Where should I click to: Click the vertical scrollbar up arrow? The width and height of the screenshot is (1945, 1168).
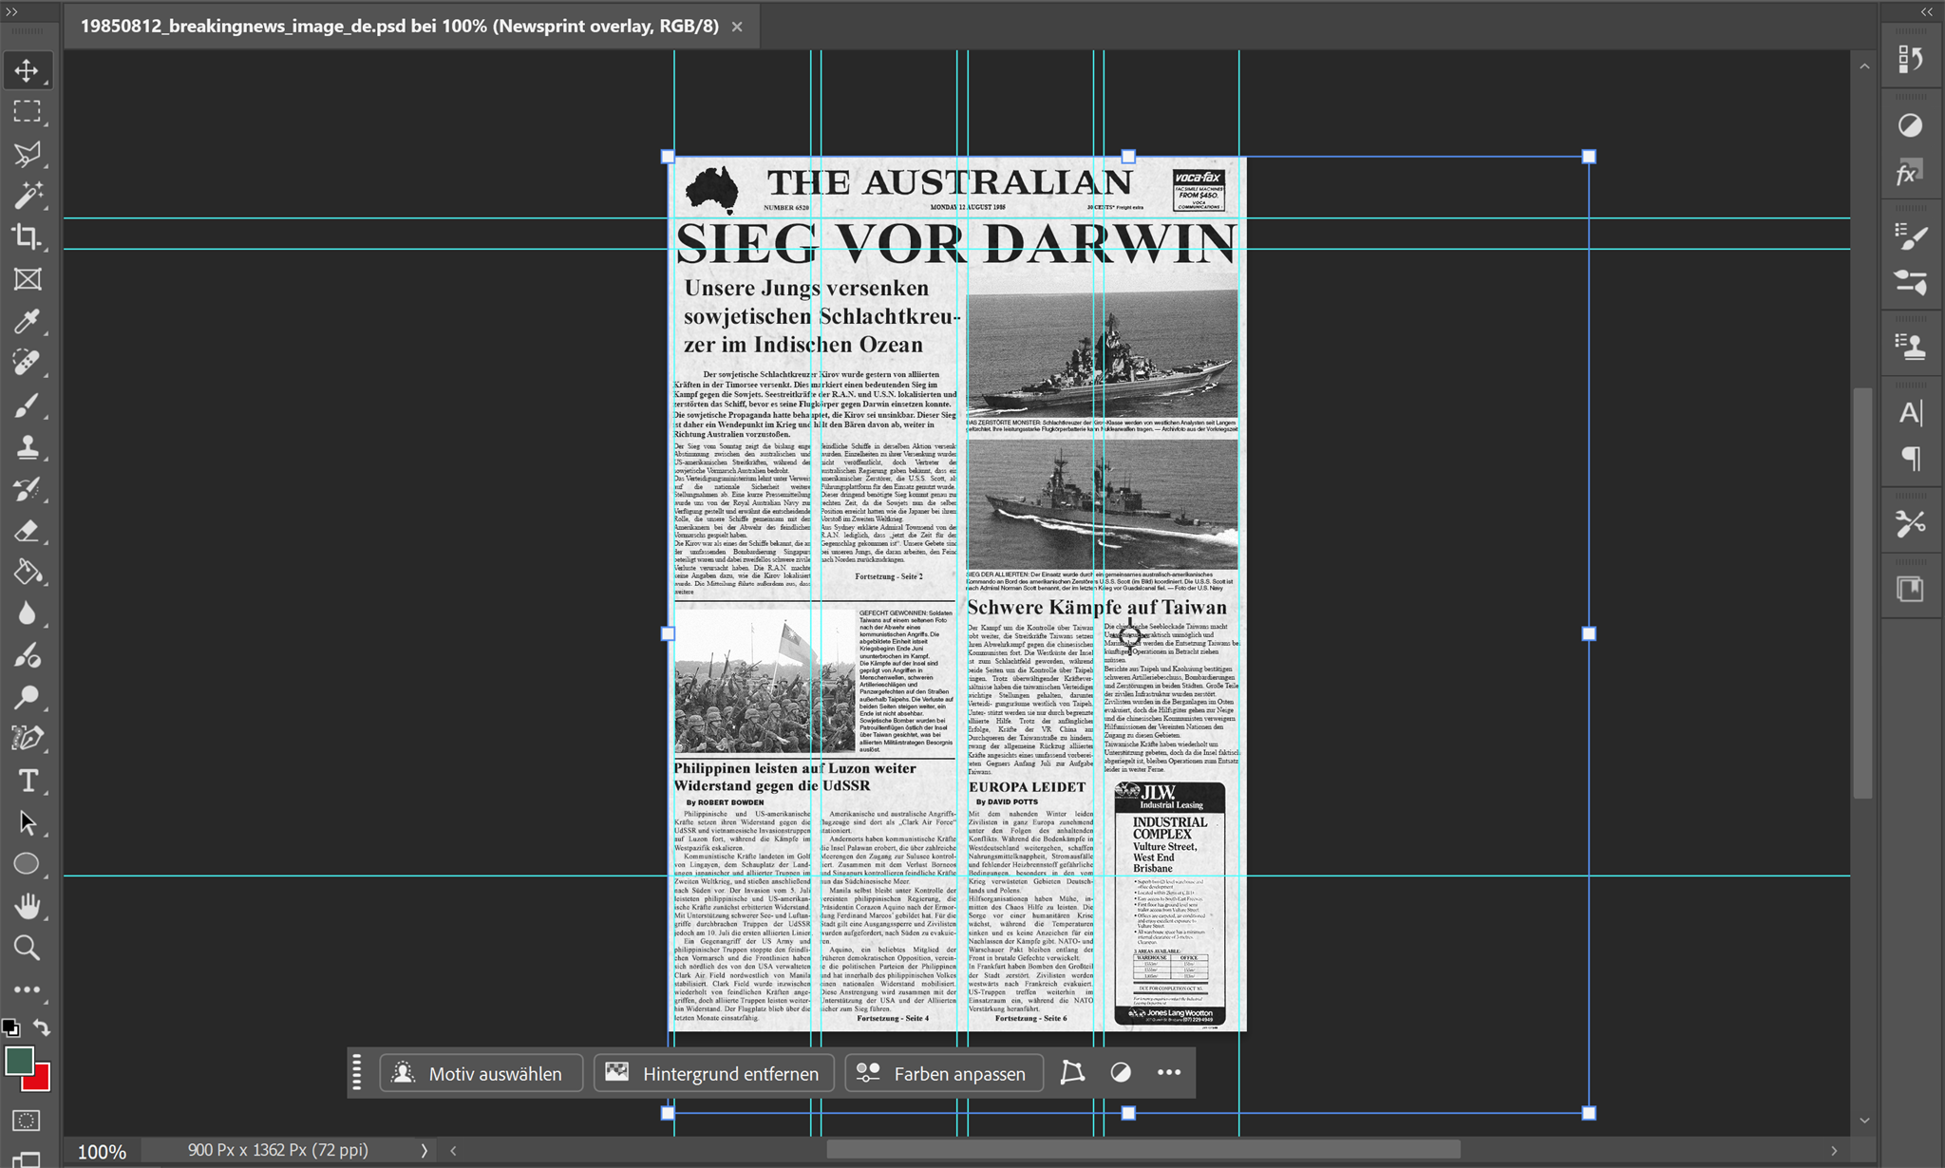tap(1864, 66)
